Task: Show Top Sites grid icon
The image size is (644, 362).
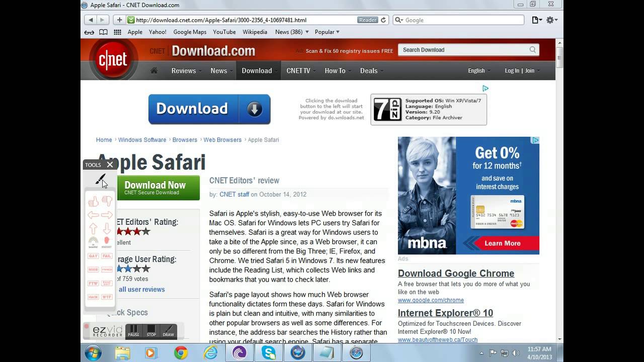Action: pyautogui.click(x=117, y=32)
